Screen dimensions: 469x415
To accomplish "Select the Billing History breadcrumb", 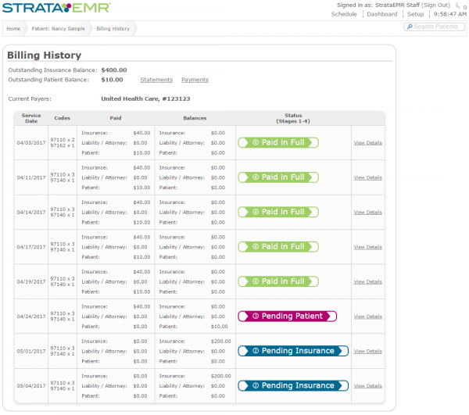I will tap(113, 28).
